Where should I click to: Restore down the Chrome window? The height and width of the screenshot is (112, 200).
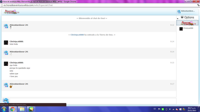[x=190, y=1]
